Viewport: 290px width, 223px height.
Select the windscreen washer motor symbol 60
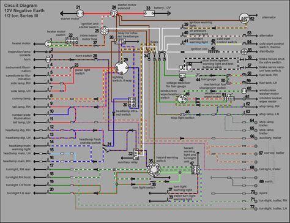pos(244,91)
